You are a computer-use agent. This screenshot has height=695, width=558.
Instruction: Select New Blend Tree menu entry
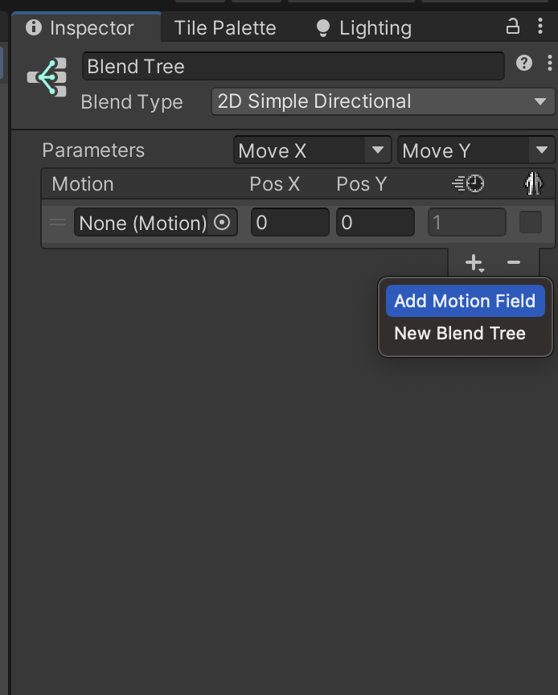coord(460,333)
